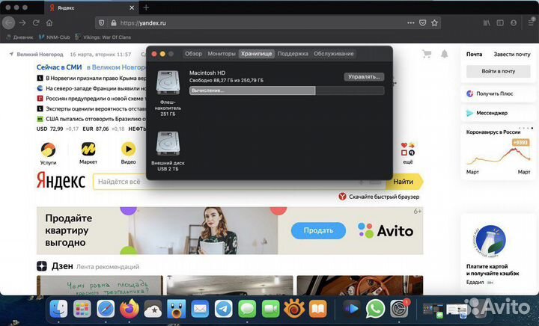Click the yellow Найти button
The image size is (539, 326).
(404, 182)
